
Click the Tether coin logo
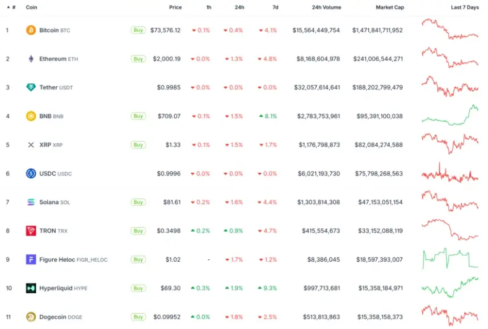(31, 87)
